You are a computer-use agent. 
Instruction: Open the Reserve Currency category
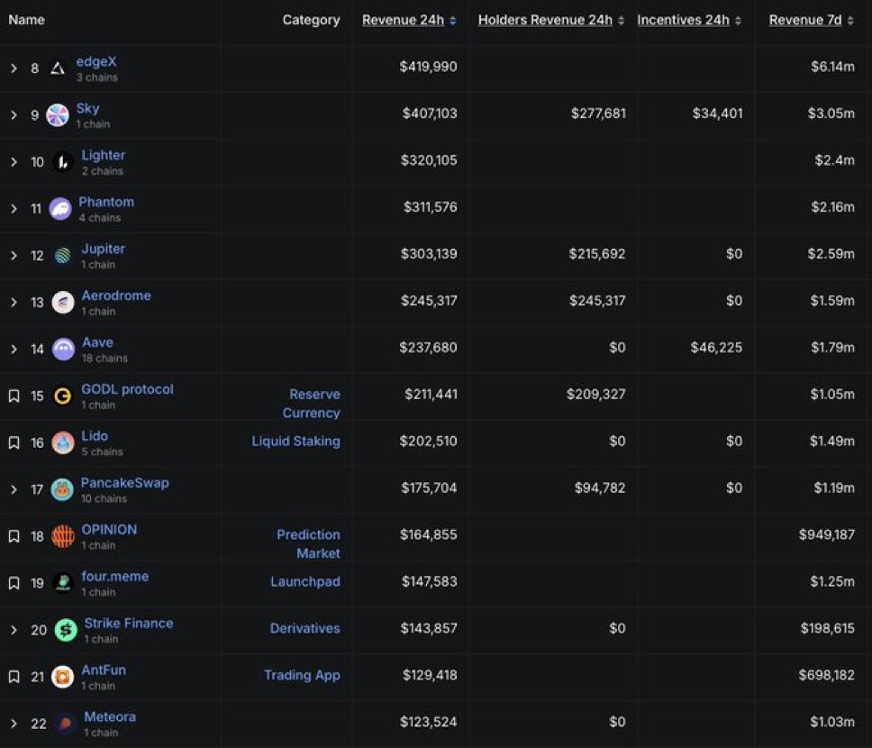pyautogui.click(x=312, y=404)
